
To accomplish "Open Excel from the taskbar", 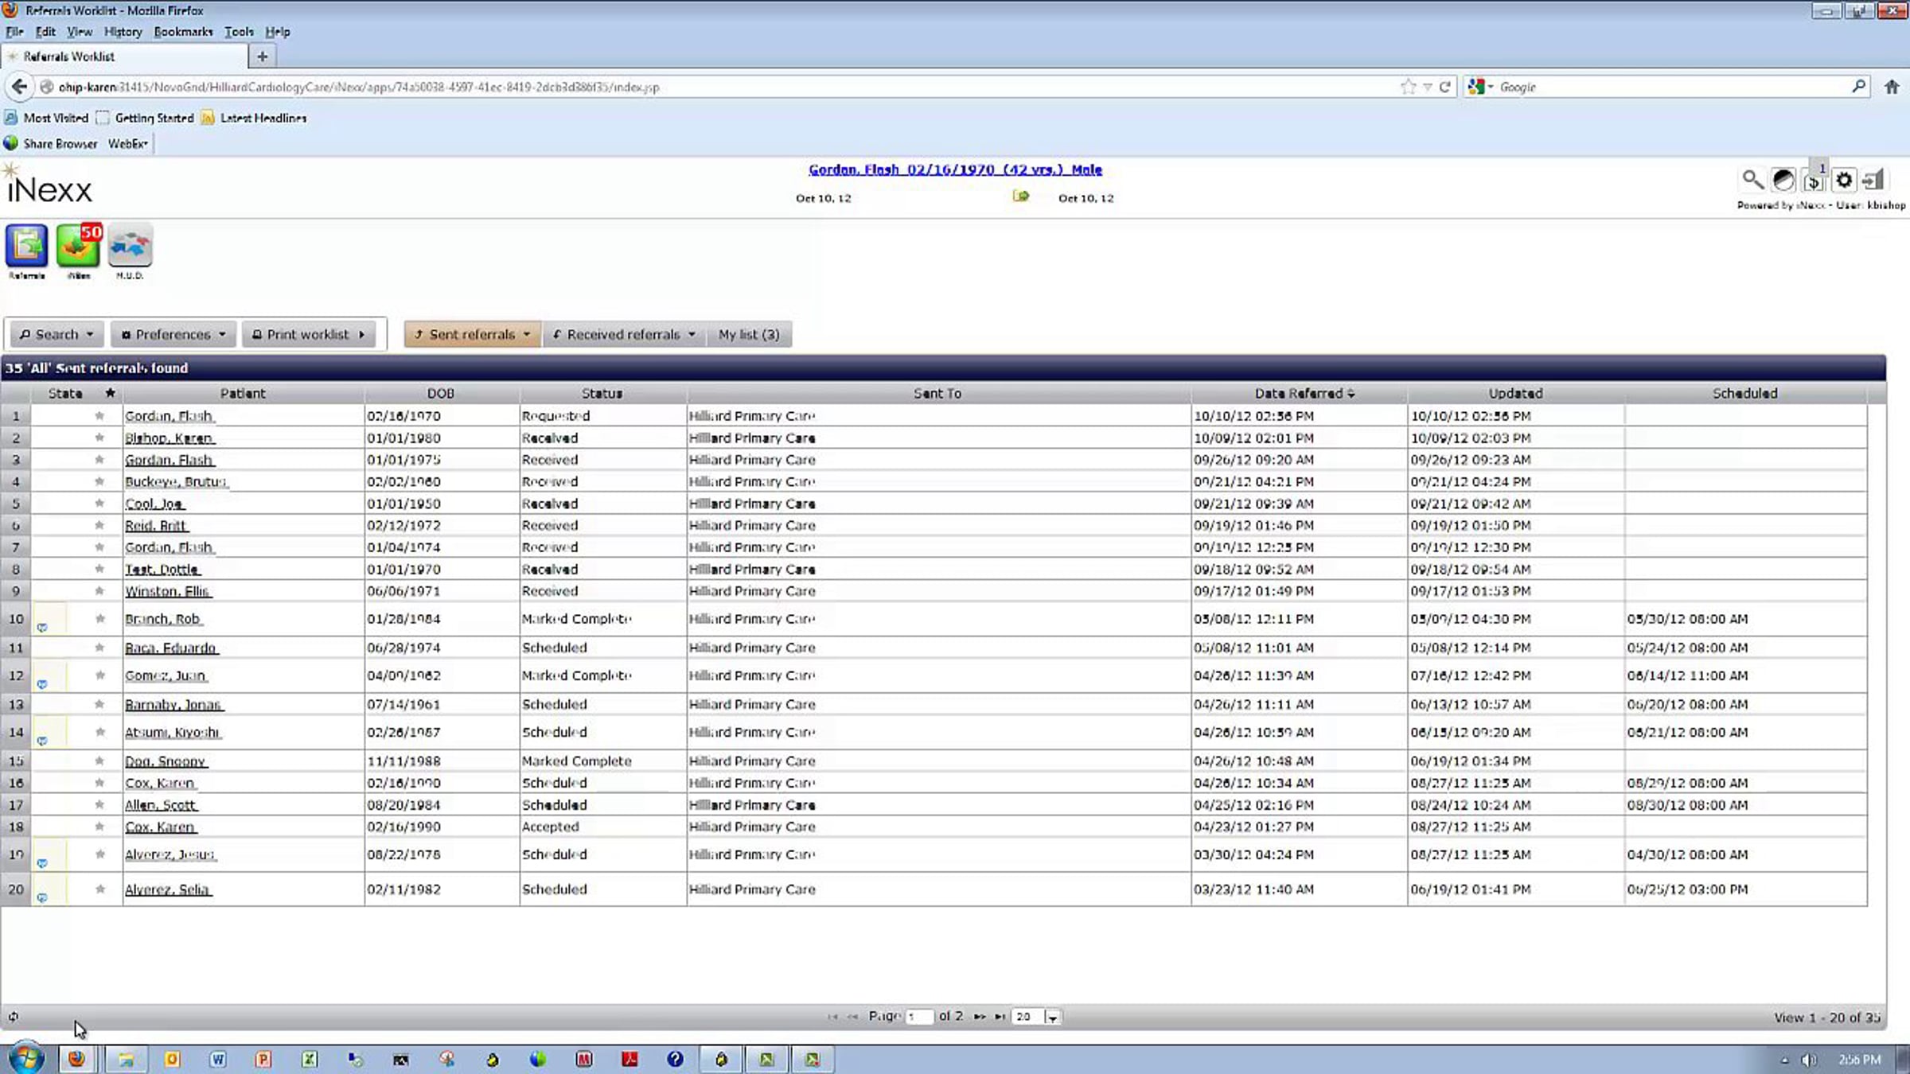I will pyautogui.click(x=309, y=1059).
